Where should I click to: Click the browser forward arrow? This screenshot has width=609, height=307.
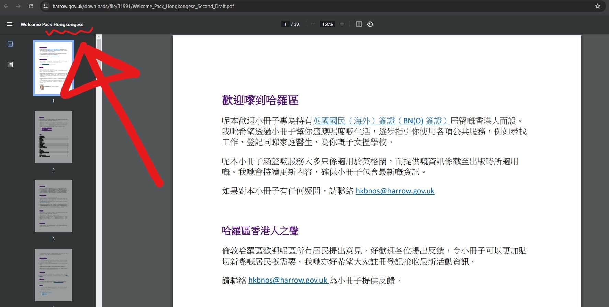pyautogui.click(x=19, y=6)
